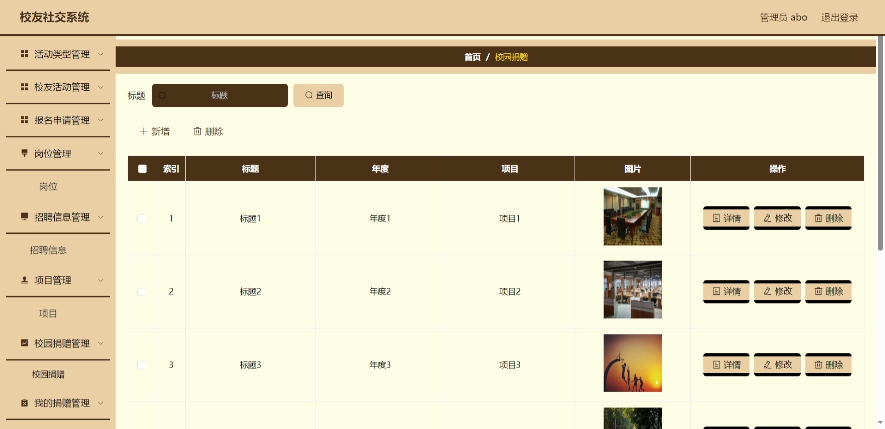
Task: Click cell 年度2 in the table
Action: click(380, 292)
